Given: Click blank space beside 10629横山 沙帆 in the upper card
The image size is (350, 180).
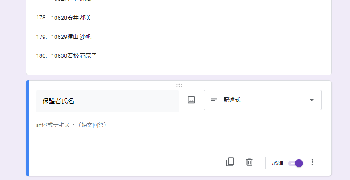Looking at the screenshot, I should pos(201,37).
